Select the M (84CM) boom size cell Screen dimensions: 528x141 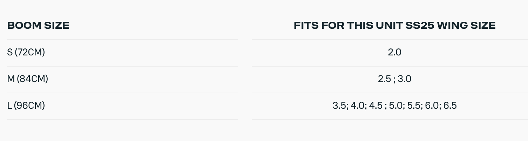[27, 79]
